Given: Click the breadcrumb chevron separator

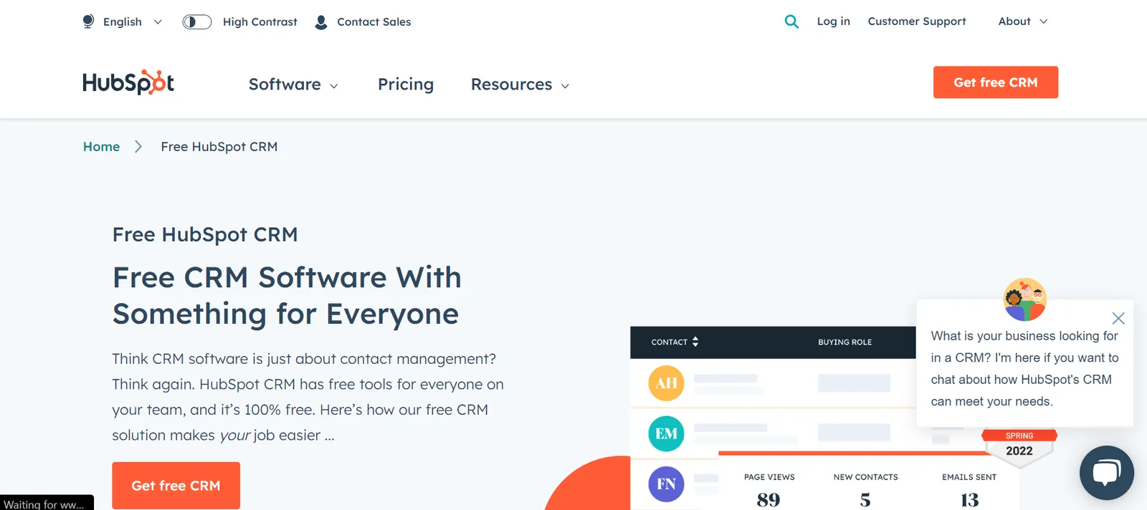Looking at the screenshot, I should (138, 147).
